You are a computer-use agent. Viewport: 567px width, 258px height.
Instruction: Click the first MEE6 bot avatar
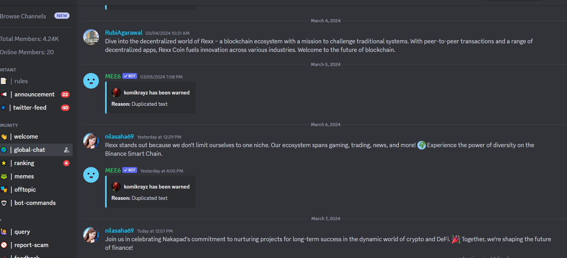point(91,80)
